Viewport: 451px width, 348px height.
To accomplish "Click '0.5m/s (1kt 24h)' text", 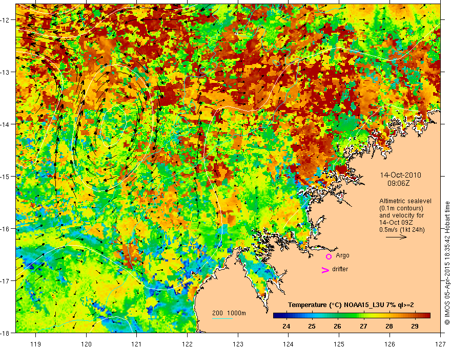I will (402, 230).
